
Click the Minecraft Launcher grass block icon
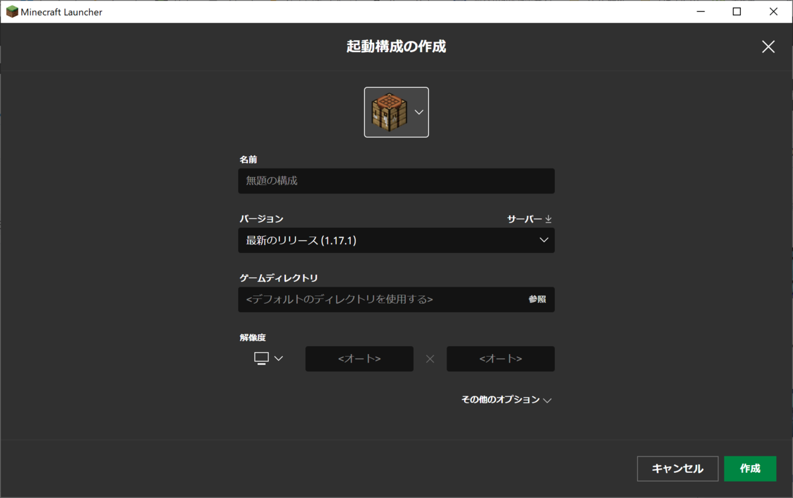coord(12,12)
